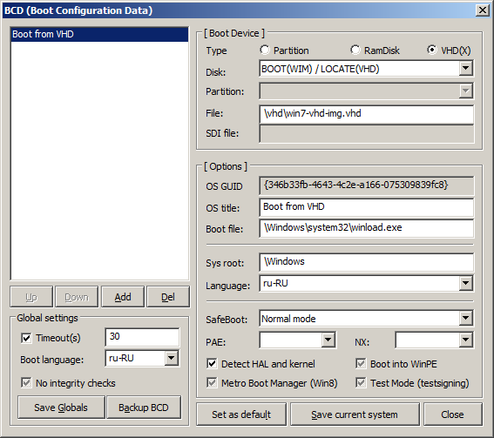Click the OS title text field
Screen dimensions: 494x438
click(367, 207)
